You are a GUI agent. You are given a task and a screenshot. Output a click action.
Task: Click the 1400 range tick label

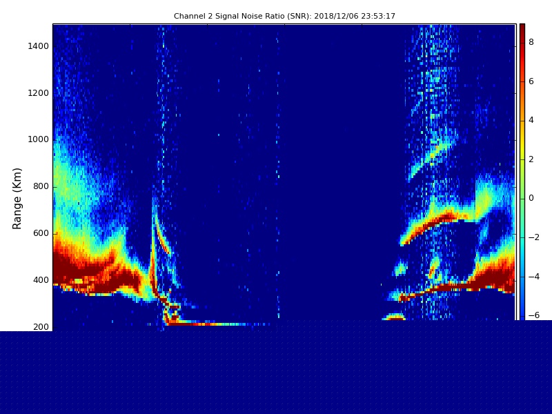[38, 46]
